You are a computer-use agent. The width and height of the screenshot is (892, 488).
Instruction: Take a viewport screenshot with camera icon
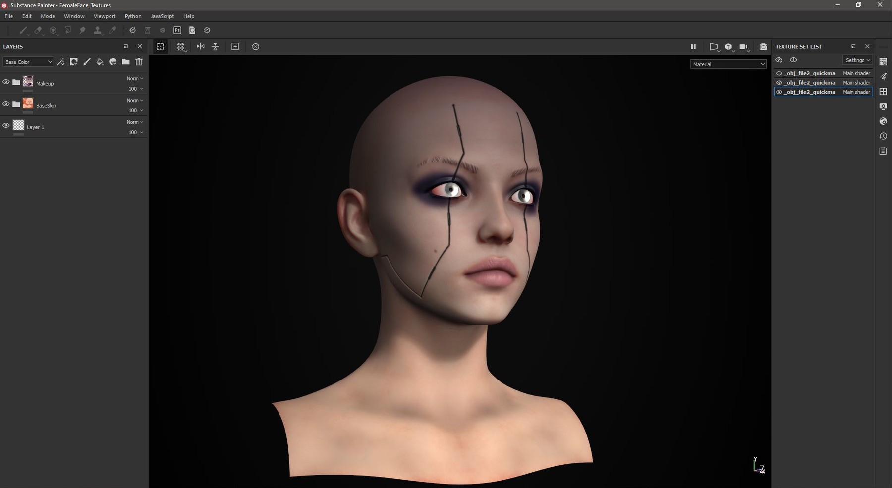pos(763,46)
